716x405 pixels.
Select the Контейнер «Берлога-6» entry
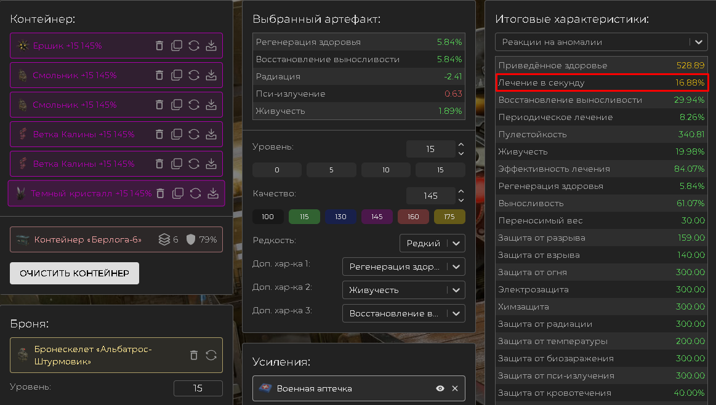pyautogui.click(x=86, y=239)
